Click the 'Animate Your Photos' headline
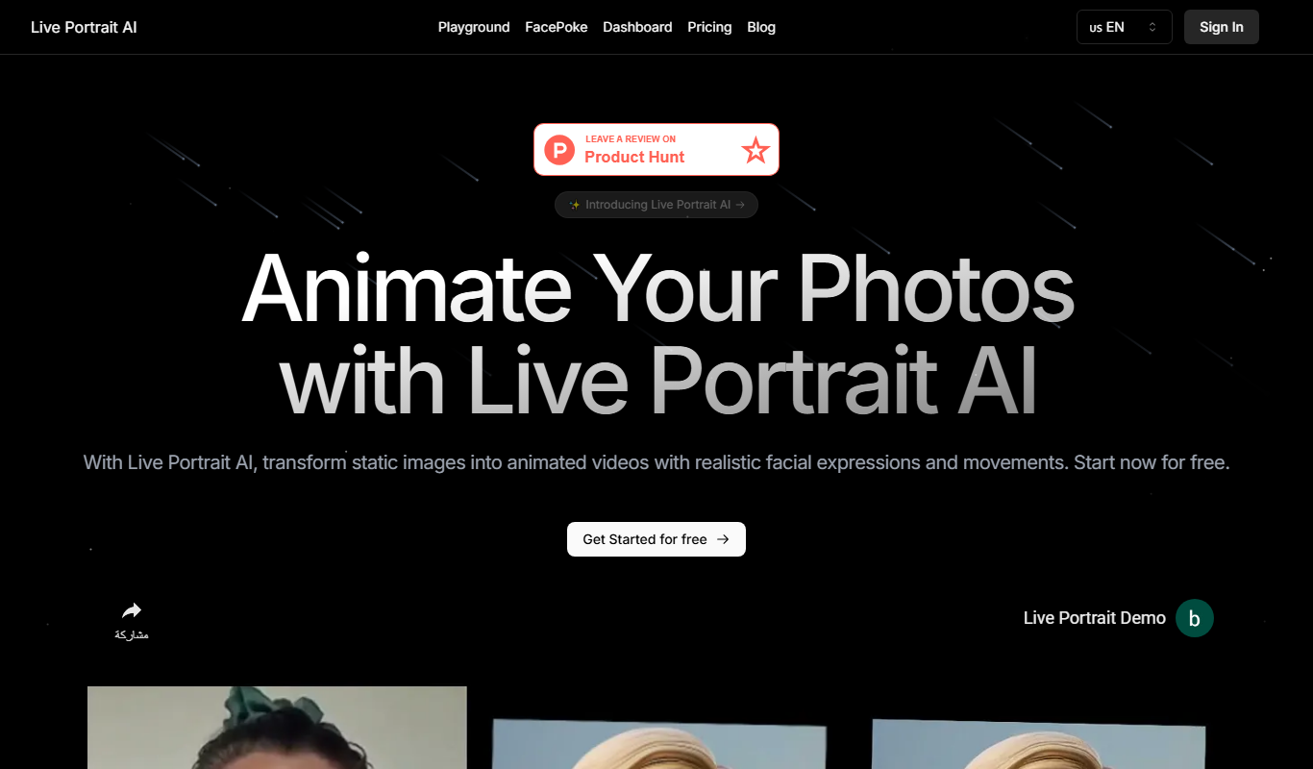 tap(657, 289)
